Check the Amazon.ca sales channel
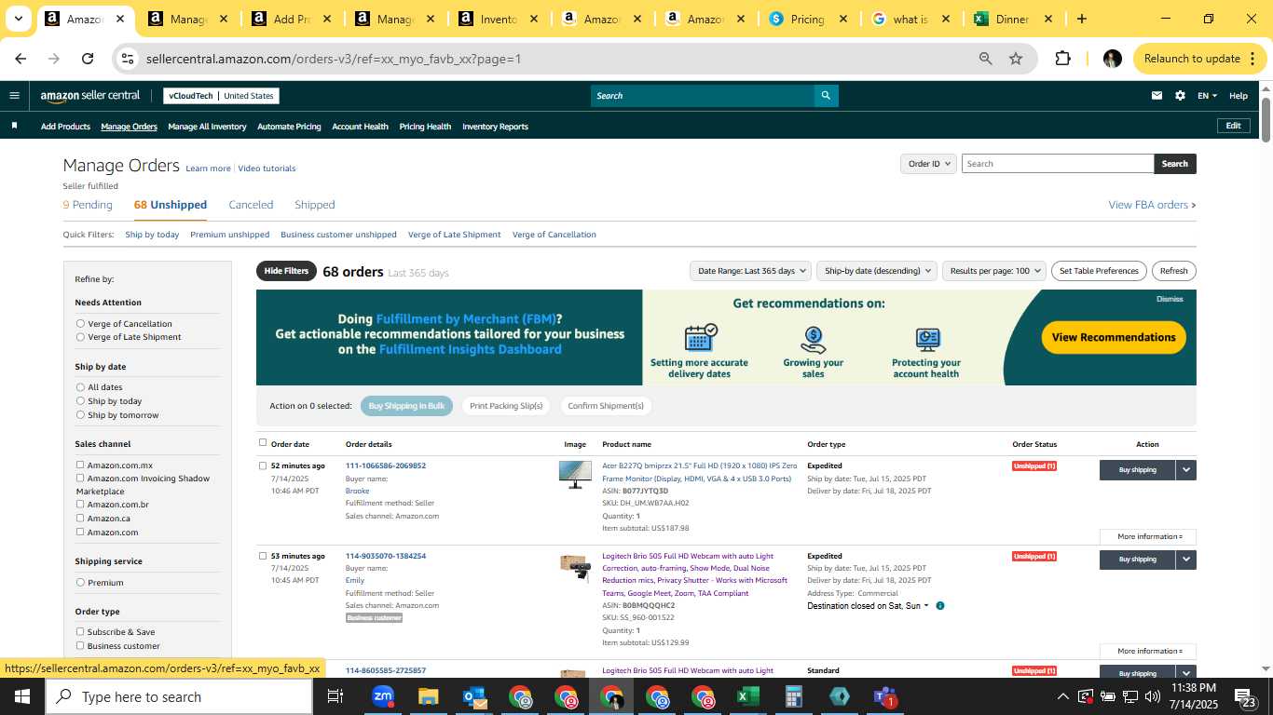 pos(80,518)
